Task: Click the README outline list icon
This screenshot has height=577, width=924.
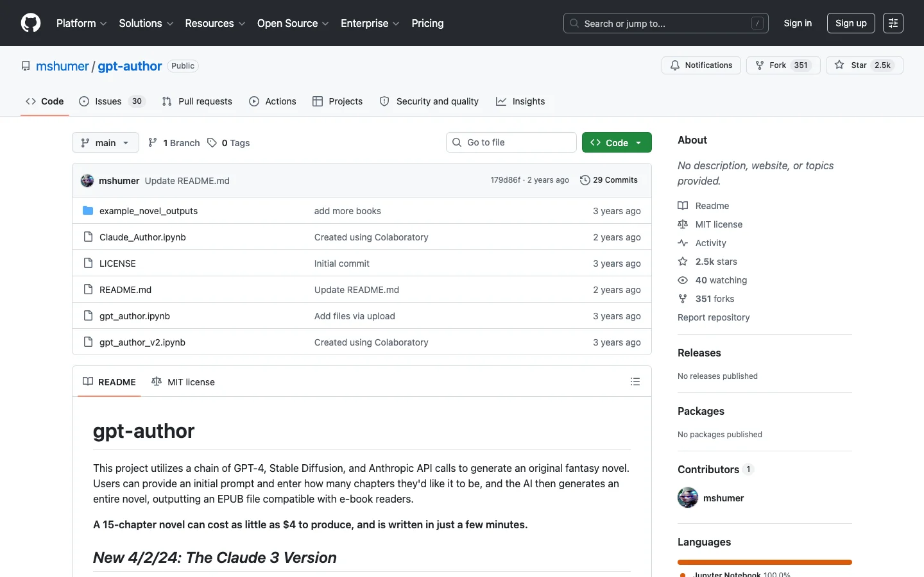Action: point(635,381)
